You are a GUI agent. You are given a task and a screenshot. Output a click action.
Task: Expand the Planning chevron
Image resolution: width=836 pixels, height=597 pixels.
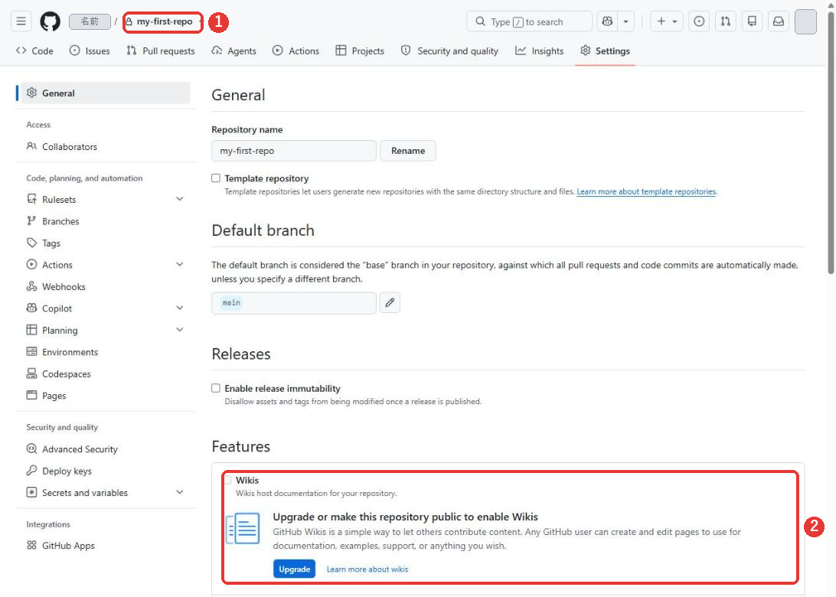coord(180,330)
